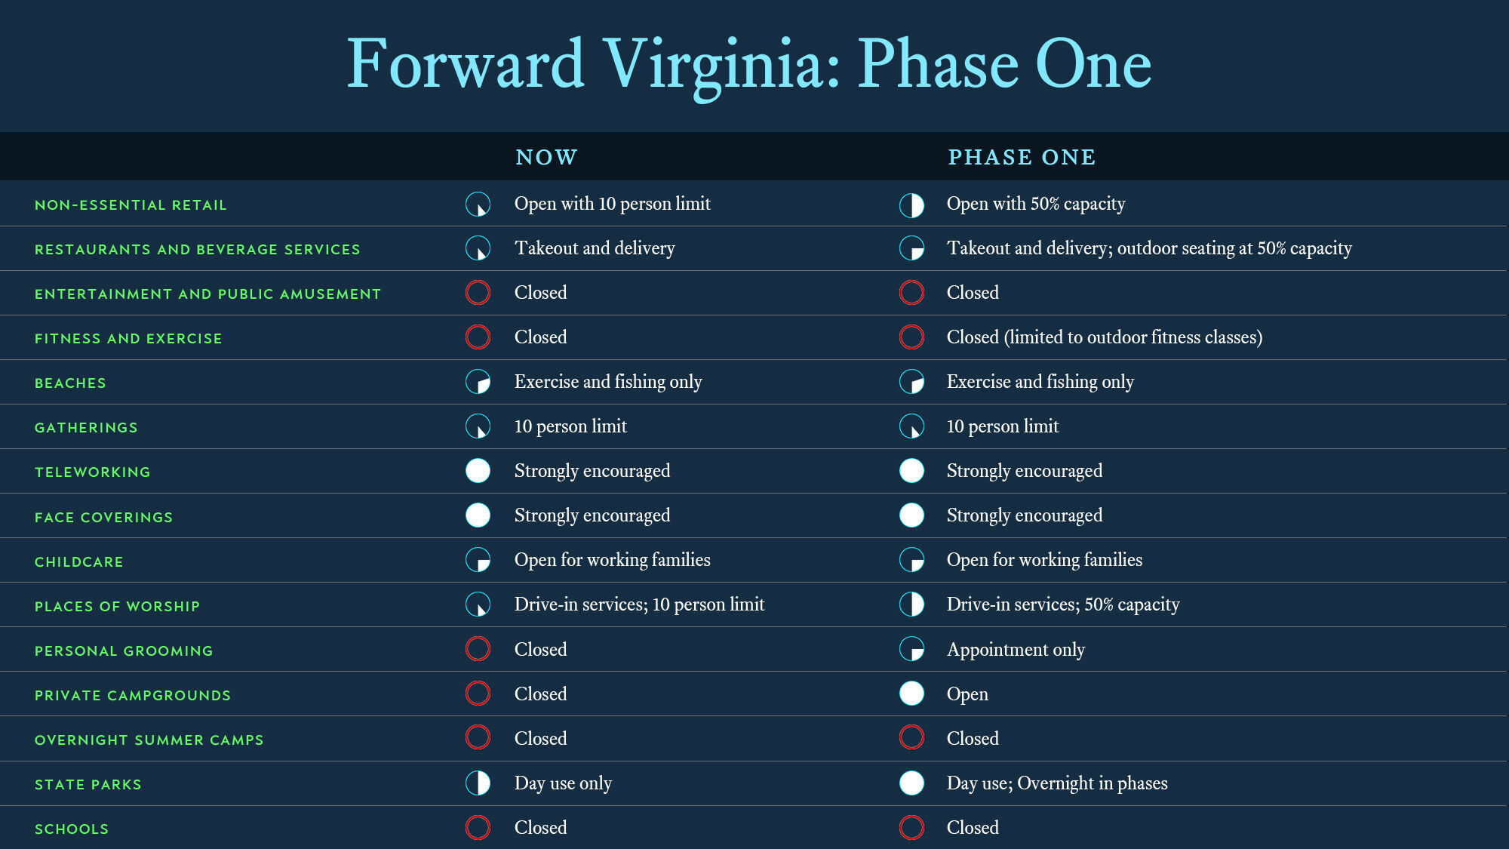This screenshot has height=849, width=1509.
Task: Select the PHASE ONE column header
Action: point(1022,157)
